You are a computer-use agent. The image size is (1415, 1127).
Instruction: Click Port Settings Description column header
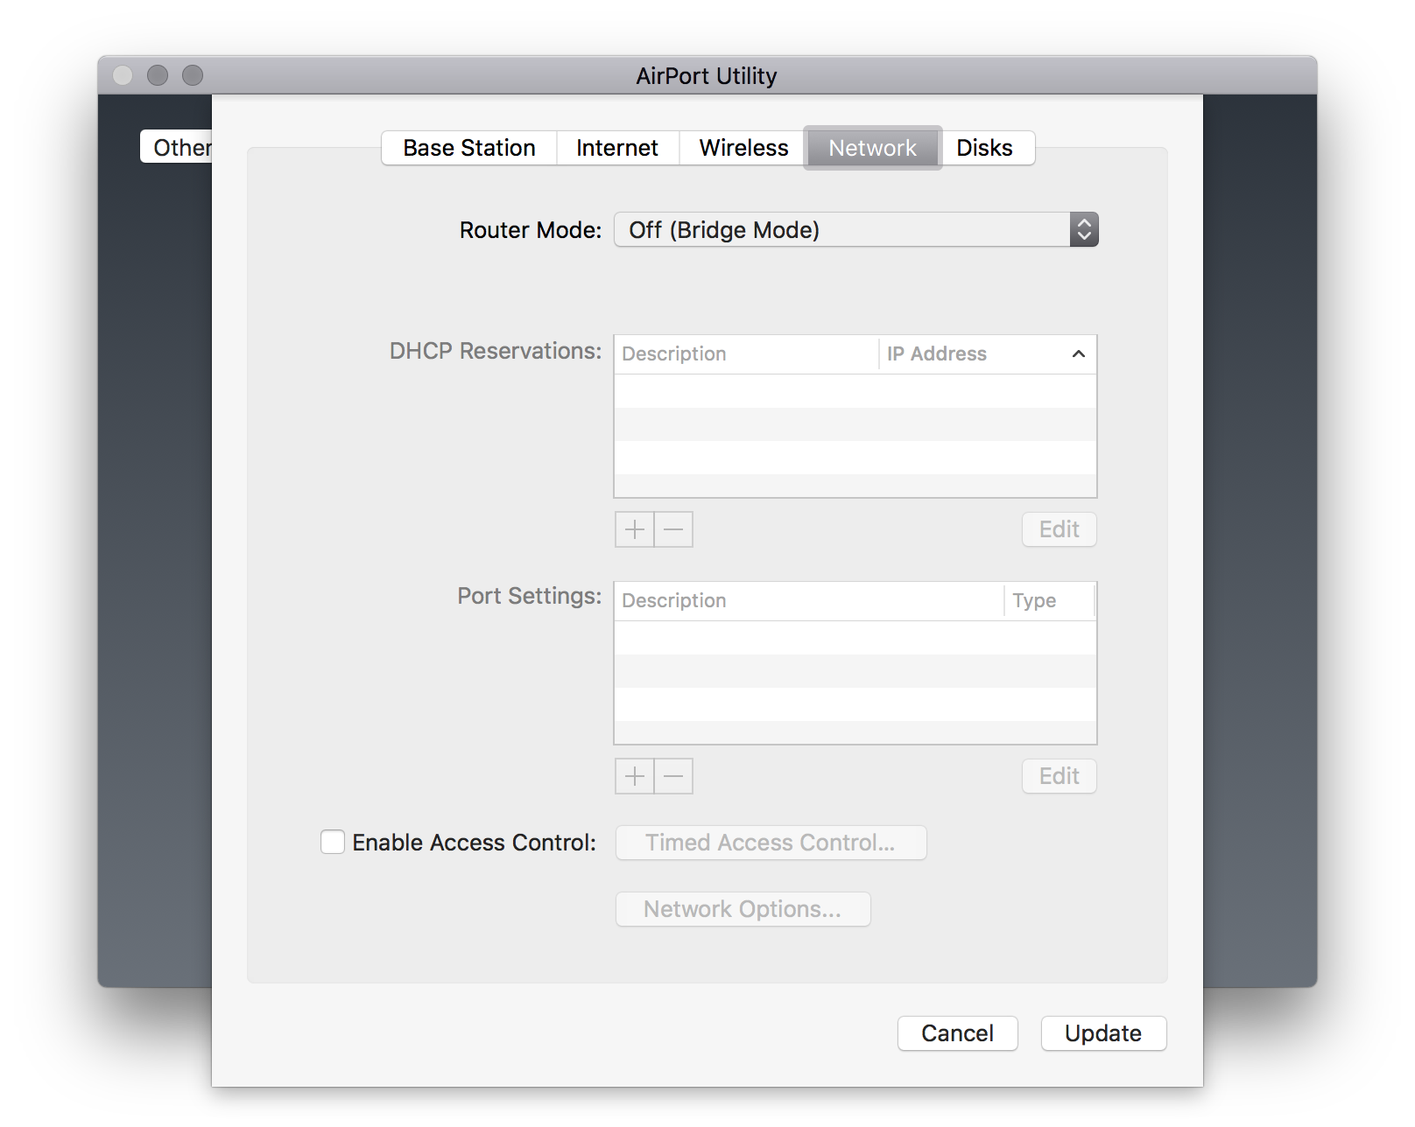[809, 601]
